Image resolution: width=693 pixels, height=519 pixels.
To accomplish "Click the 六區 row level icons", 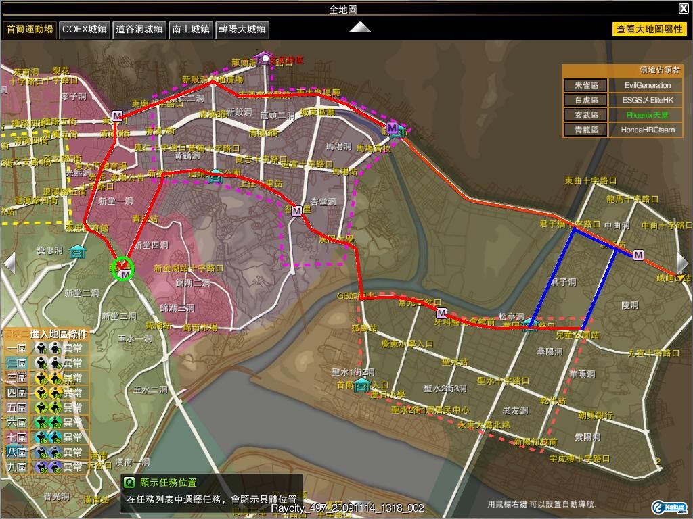I will click(x=48, y=423).
